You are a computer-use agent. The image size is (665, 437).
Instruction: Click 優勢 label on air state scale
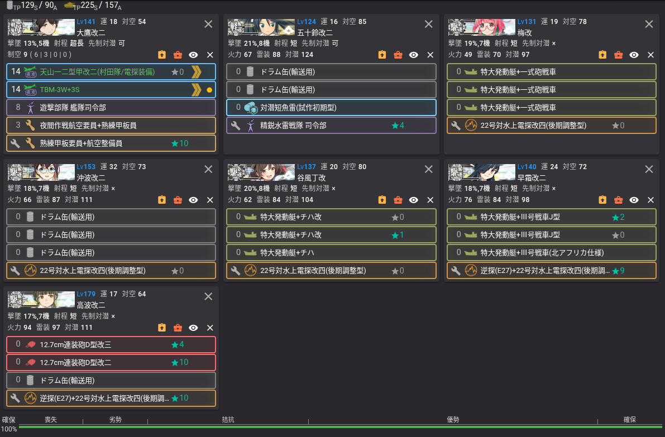[x=453, y=420]
